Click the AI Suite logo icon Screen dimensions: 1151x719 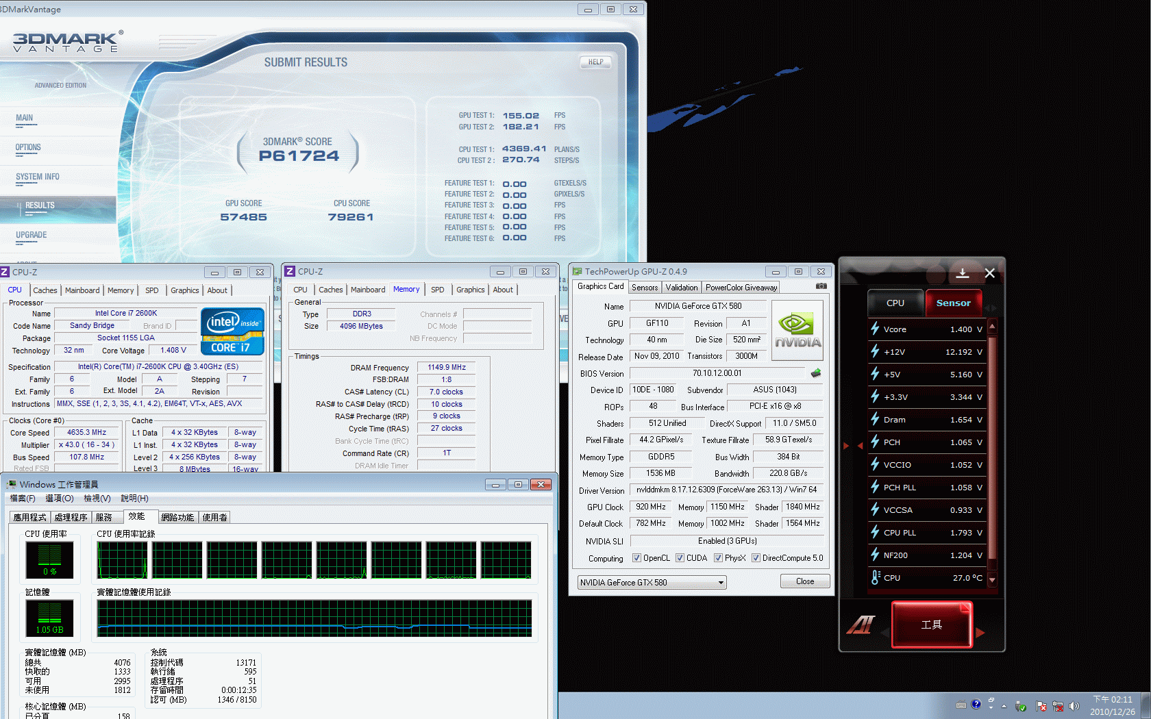click(x=861, y=625)
